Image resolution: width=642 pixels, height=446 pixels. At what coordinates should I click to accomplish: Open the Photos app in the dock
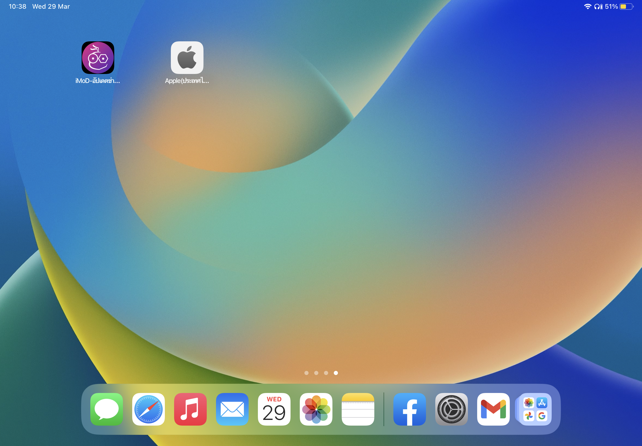coord(316,409)
